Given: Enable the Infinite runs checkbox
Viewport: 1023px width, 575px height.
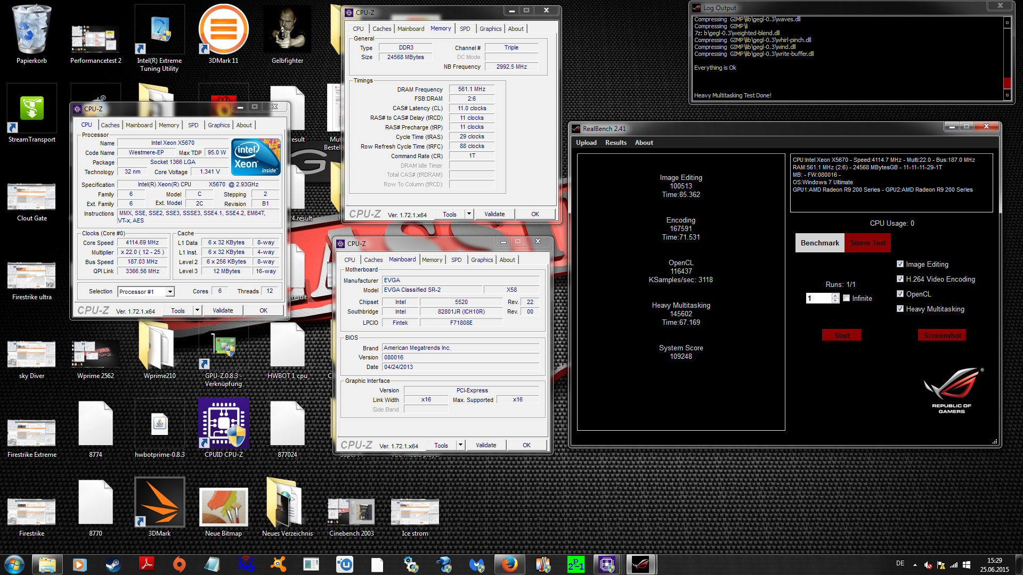Looking at the screenshot, I should click(x=846, y=298).
